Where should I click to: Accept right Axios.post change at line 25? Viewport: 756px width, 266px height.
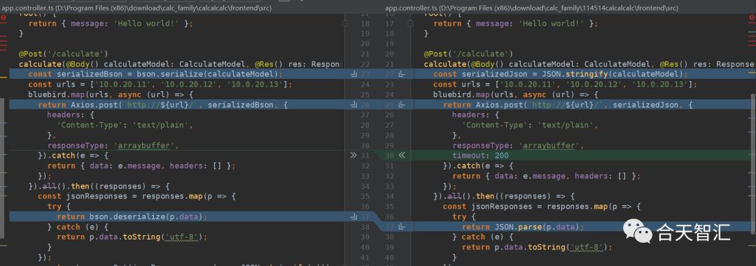pyautogui.click(x=402, y=105)
